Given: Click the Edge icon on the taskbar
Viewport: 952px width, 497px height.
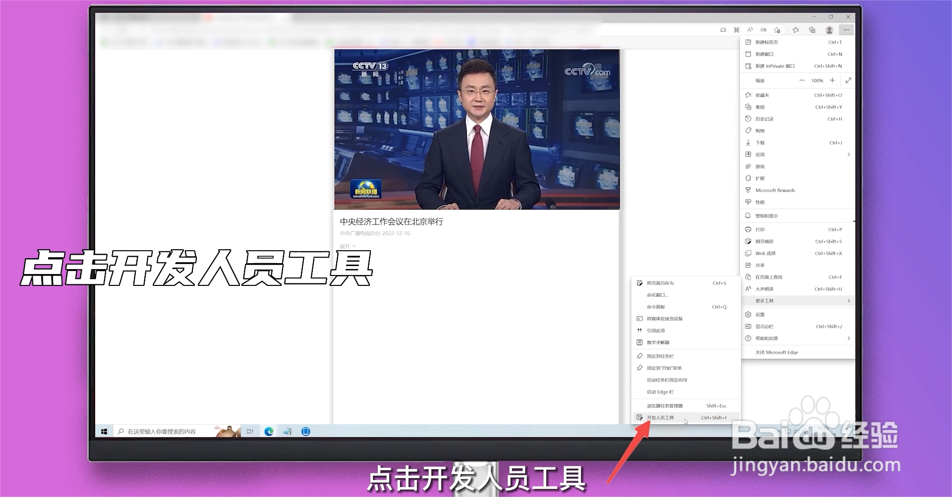Looking at the screenshot, I should coord(269,431).
